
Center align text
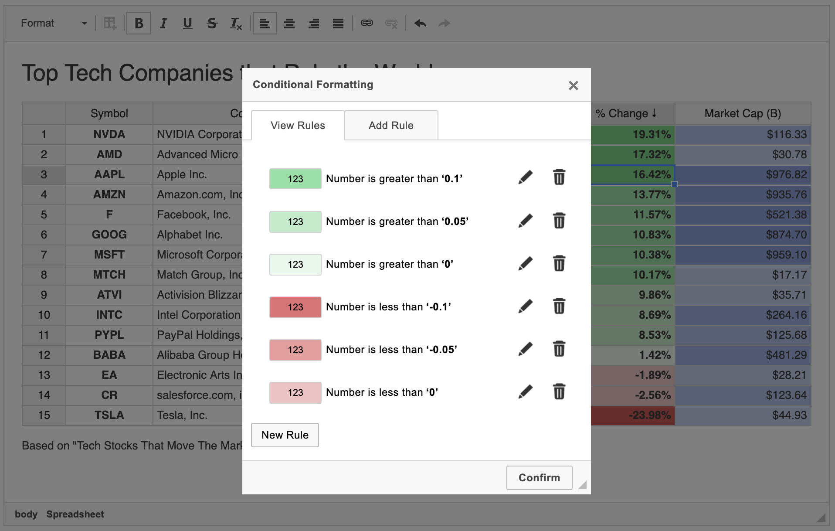coord(289,23)
